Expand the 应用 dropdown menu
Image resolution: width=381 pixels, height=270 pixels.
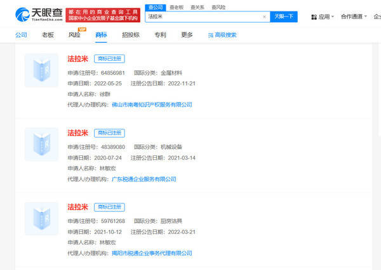pos(323,16)
